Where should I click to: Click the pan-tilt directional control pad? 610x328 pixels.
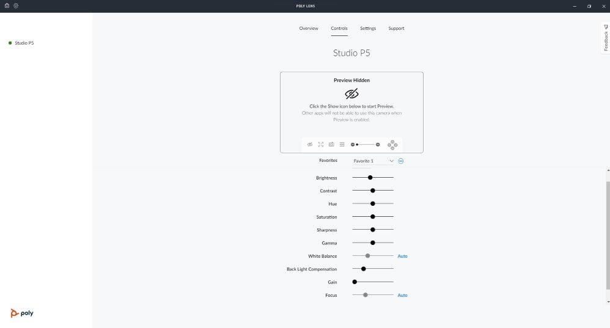point(392,145)
